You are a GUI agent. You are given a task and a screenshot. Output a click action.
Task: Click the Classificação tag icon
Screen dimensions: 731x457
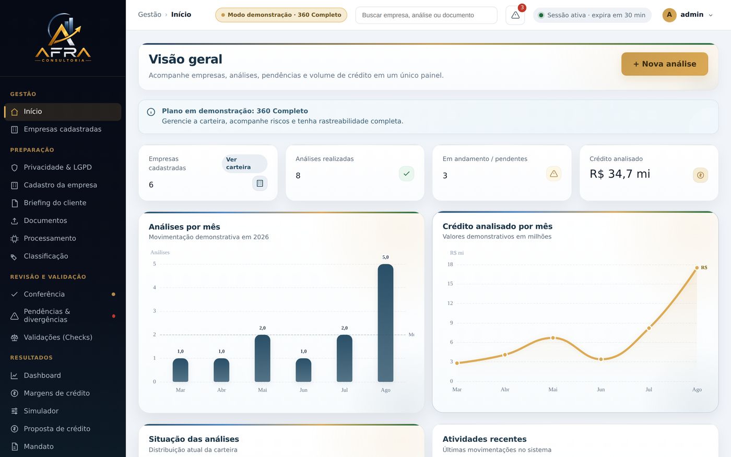point(15,256)
